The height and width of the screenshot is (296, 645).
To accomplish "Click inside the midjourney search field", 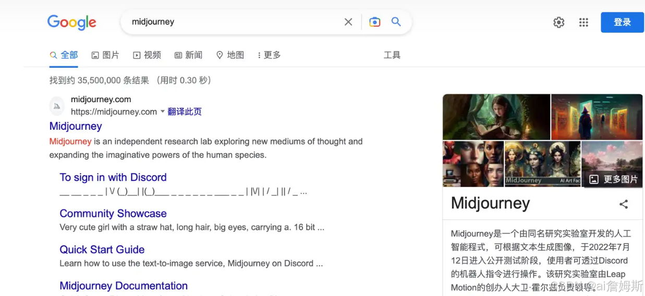I will [x=235, y=22].
